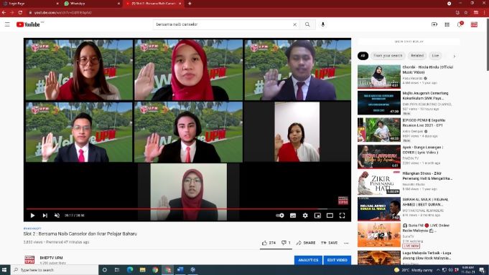Open Microsoft Edge from the taskbar
The width and height of the screenshot is (489, 275).
coord(130,270)
